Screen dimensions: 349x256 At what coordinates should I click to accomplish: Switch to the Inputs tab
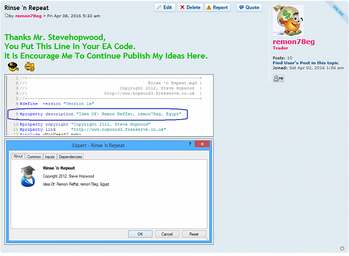[x=50, y=157]
